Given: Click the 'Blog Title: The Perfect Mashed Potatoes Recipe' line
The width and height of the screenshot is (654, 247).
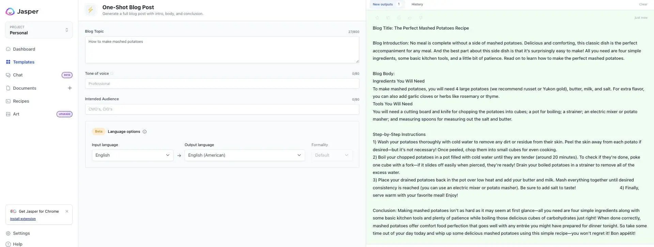Looking at the screenshot, I should coord(421,28).
